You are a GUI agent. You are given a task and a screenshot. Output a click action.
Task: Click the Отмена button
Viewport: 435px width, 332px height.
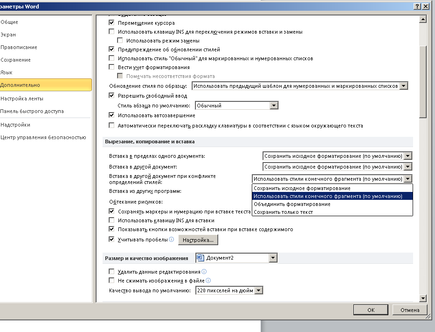pos(410,310)
